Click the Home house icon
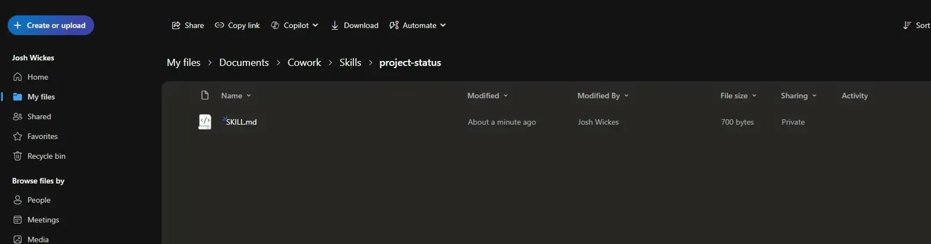The height and width of the screenshot is (244, 931). click(x=17, y=77)
